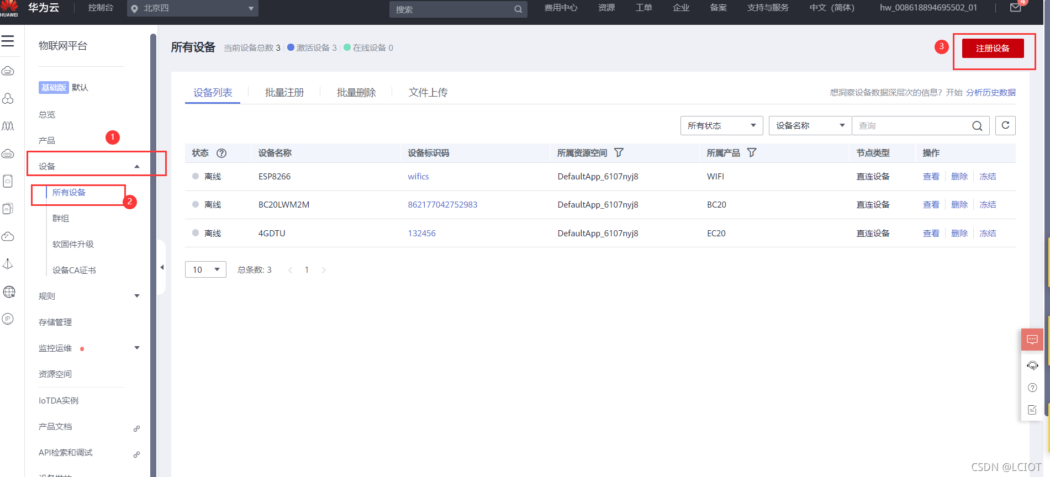Viewport: 1050px width, 477px height.
Task: Open the red chat feedback icon
Action: (1032, 340)
